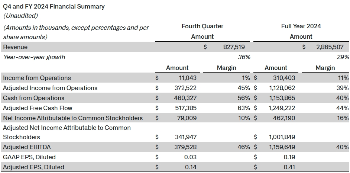The height and width of the screenshot is (173, 350).
Task: Click the 0.03 fourth quarter GAAP EPS value
Action: click(x=191, y=157)
